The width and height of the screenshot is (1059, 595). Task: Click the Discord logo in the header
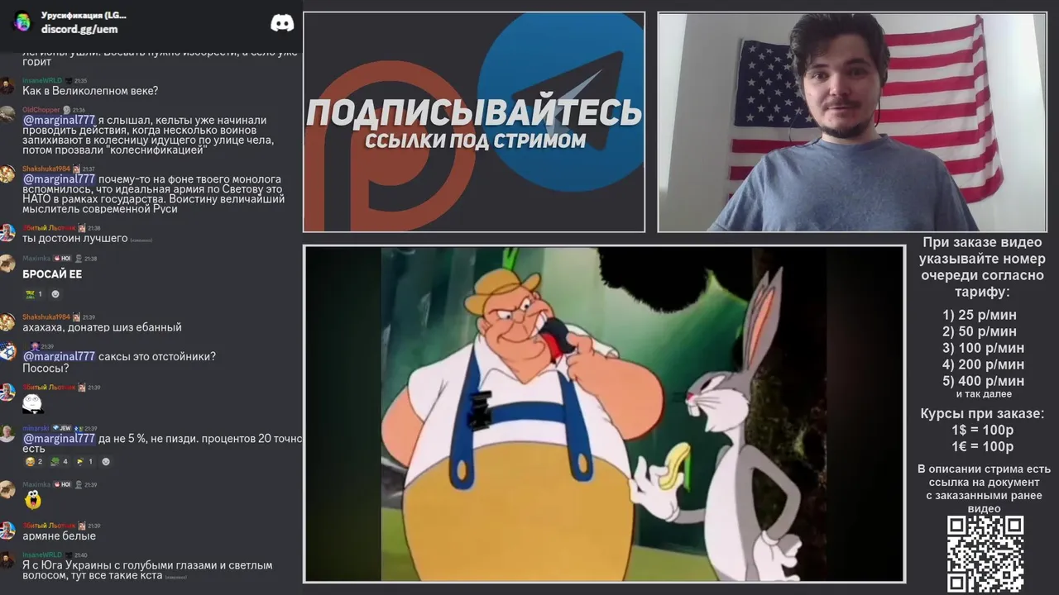[x=282, y=22]
